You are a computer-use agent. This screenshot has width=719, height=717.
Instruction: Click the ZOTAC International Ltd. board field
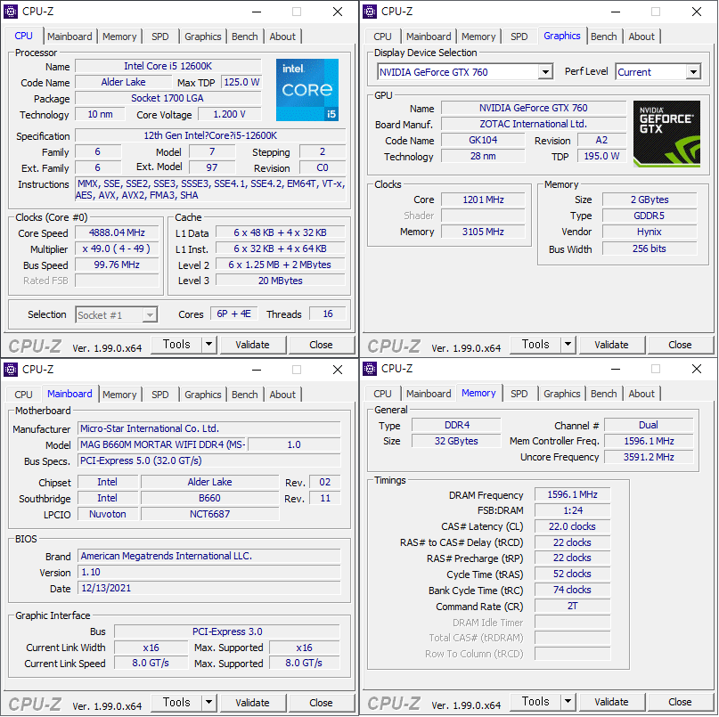click(534, 124)
